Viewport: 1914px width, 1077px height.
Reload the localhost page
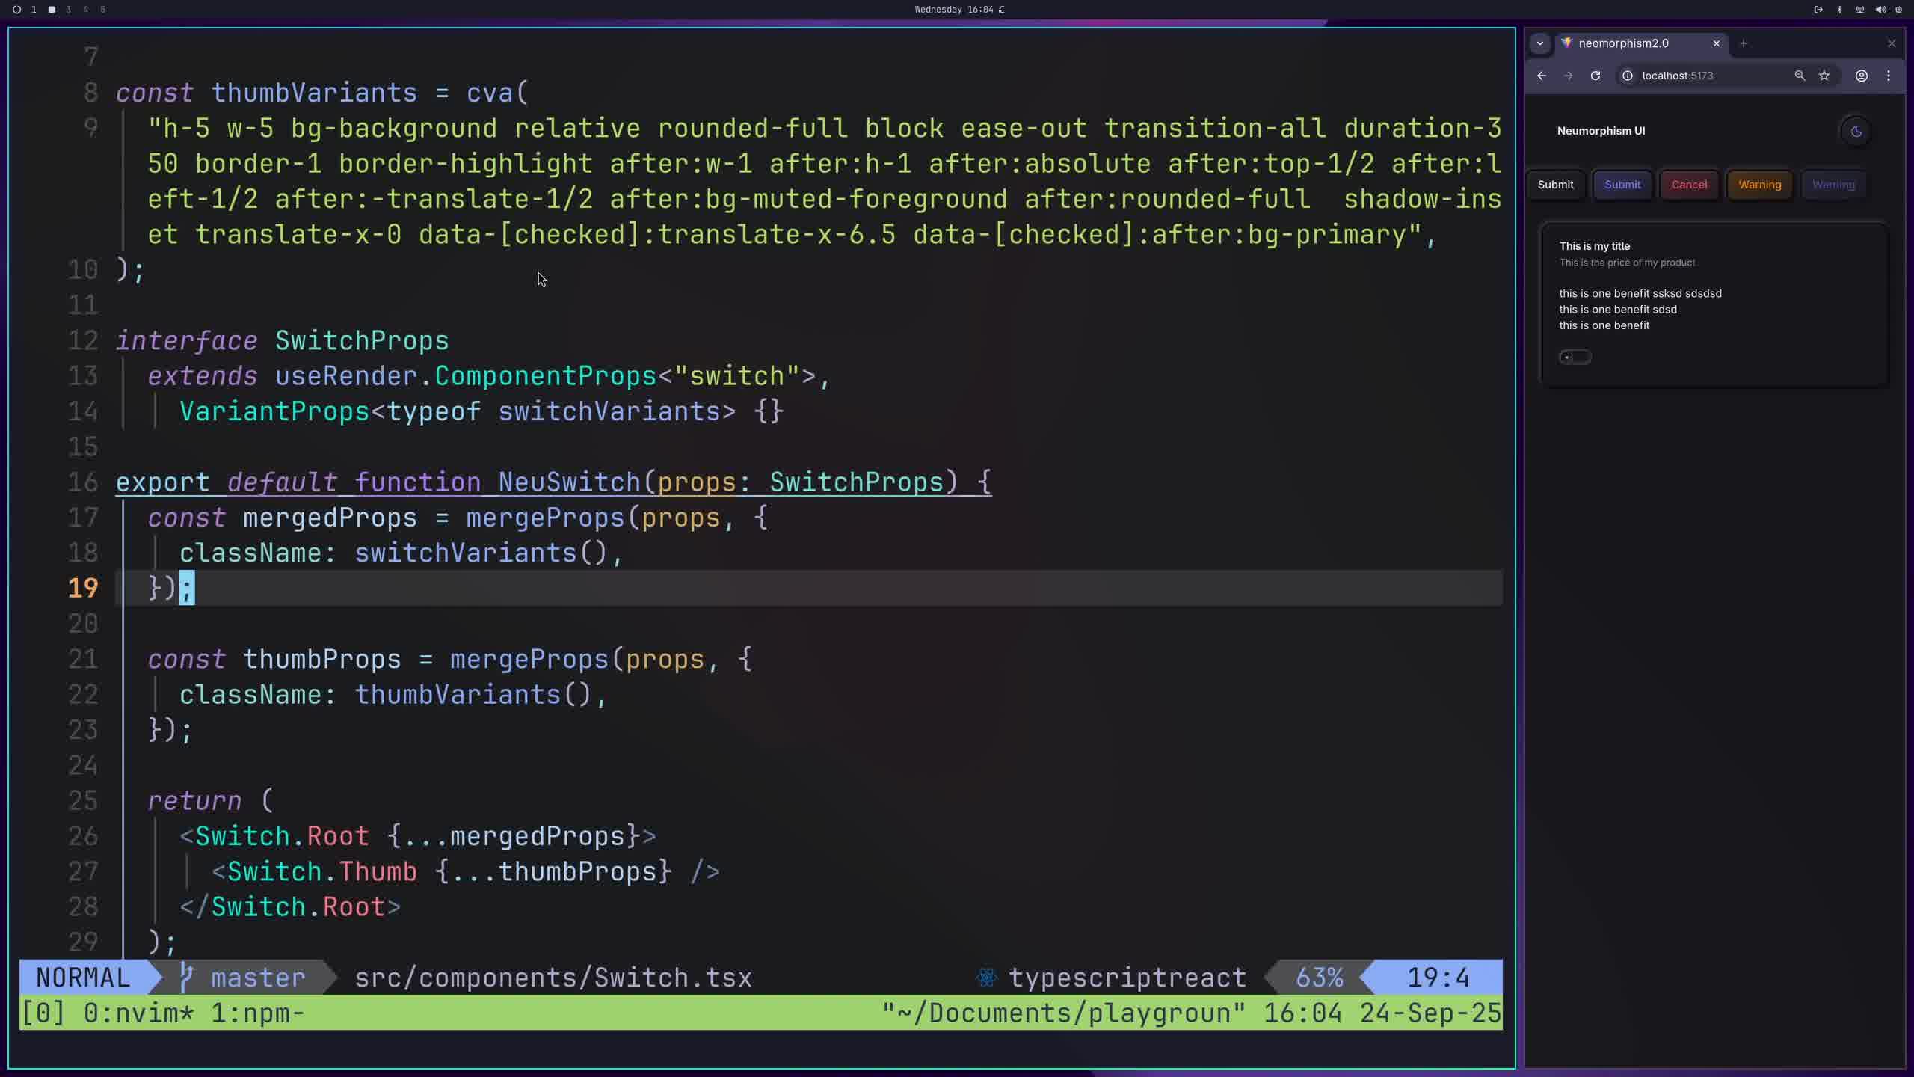1595,76
